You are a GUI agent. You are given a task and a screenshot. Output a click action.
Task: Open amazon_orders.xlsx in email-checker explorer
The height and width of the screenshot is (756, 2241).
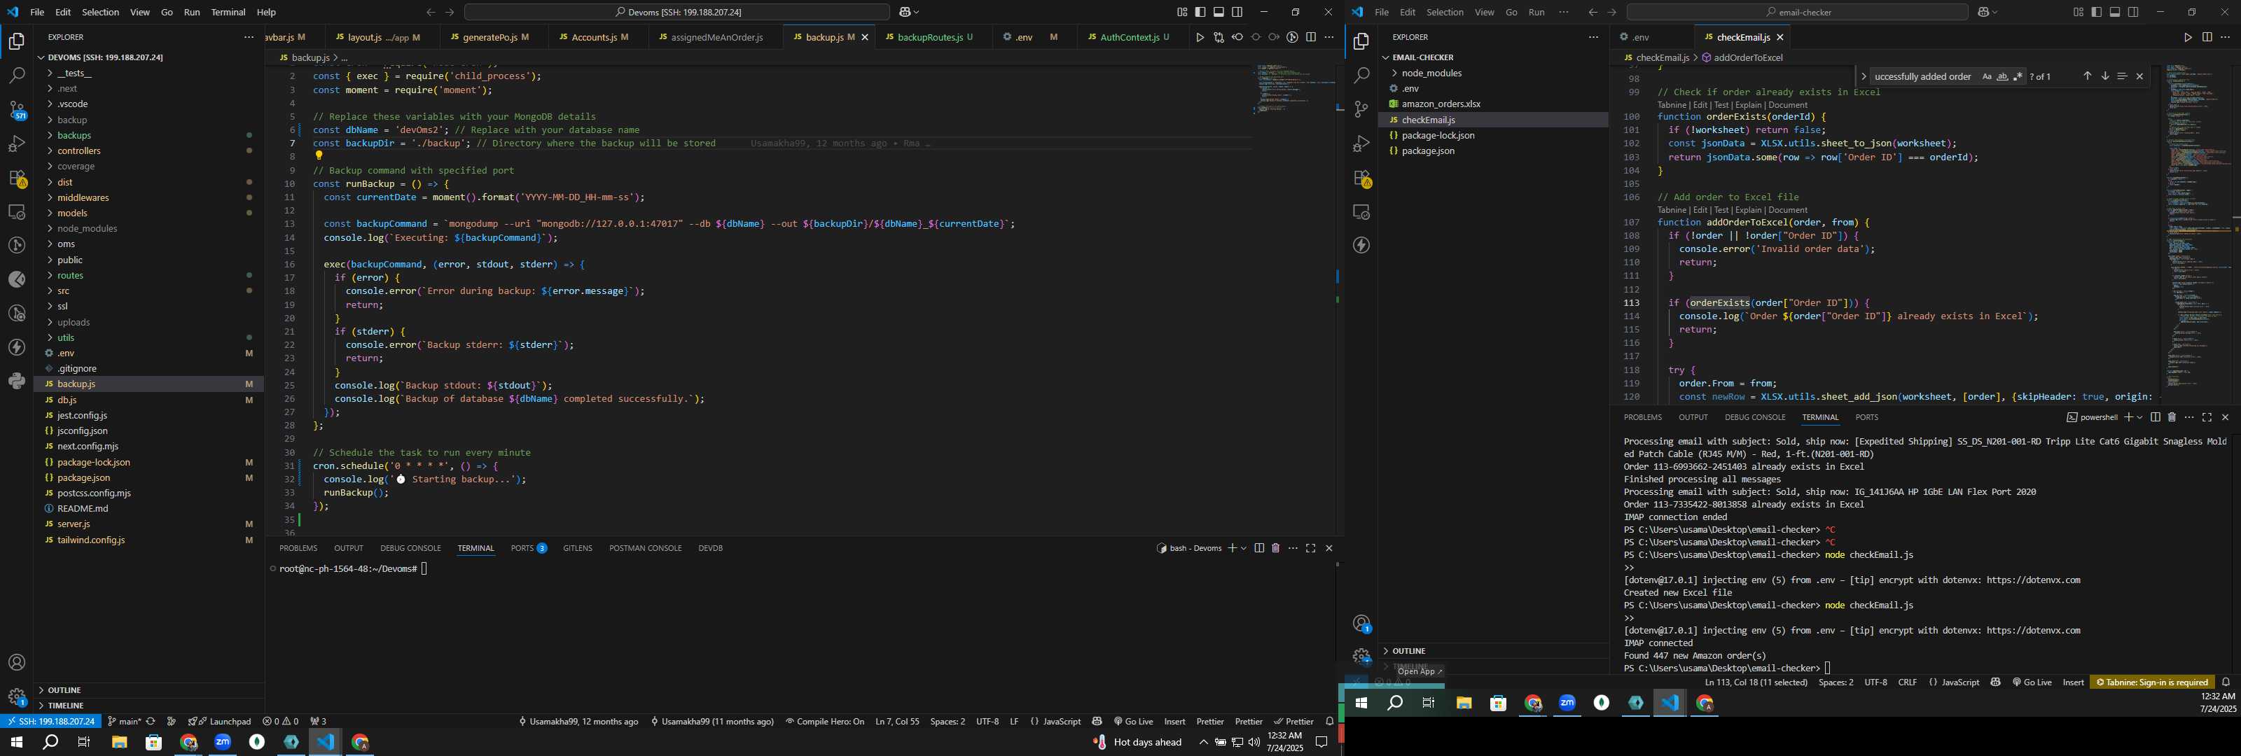(1493, 104)
